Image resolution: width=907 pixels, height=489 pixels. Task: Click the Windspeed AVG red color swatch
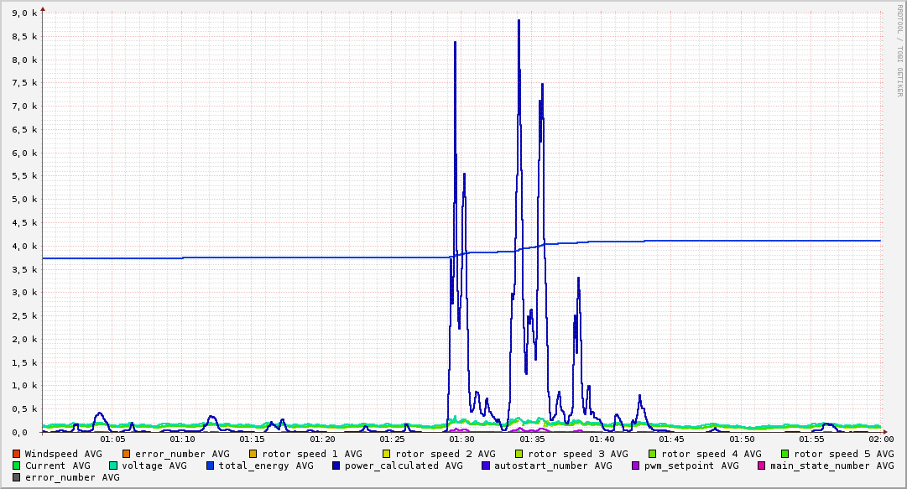point(17,455)
